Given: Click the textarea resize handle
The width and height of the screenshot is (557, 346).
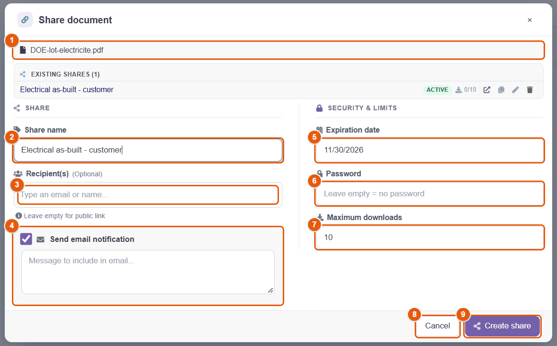Looking at the screenshot, I should point(270,290).
